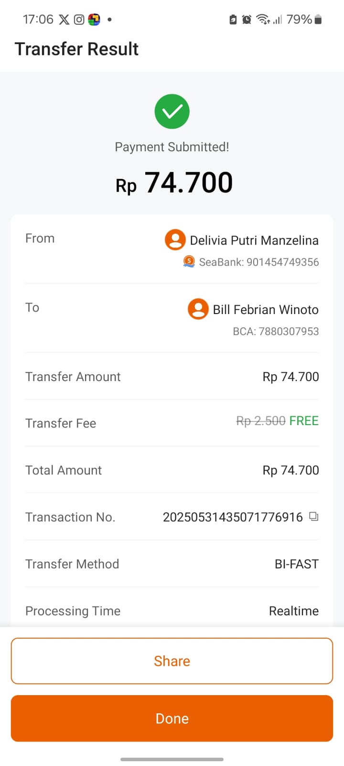The height and width of the screenshot is (766, 344).
Task: Tap the X app status bar icon
Action: tap(64, 20)
